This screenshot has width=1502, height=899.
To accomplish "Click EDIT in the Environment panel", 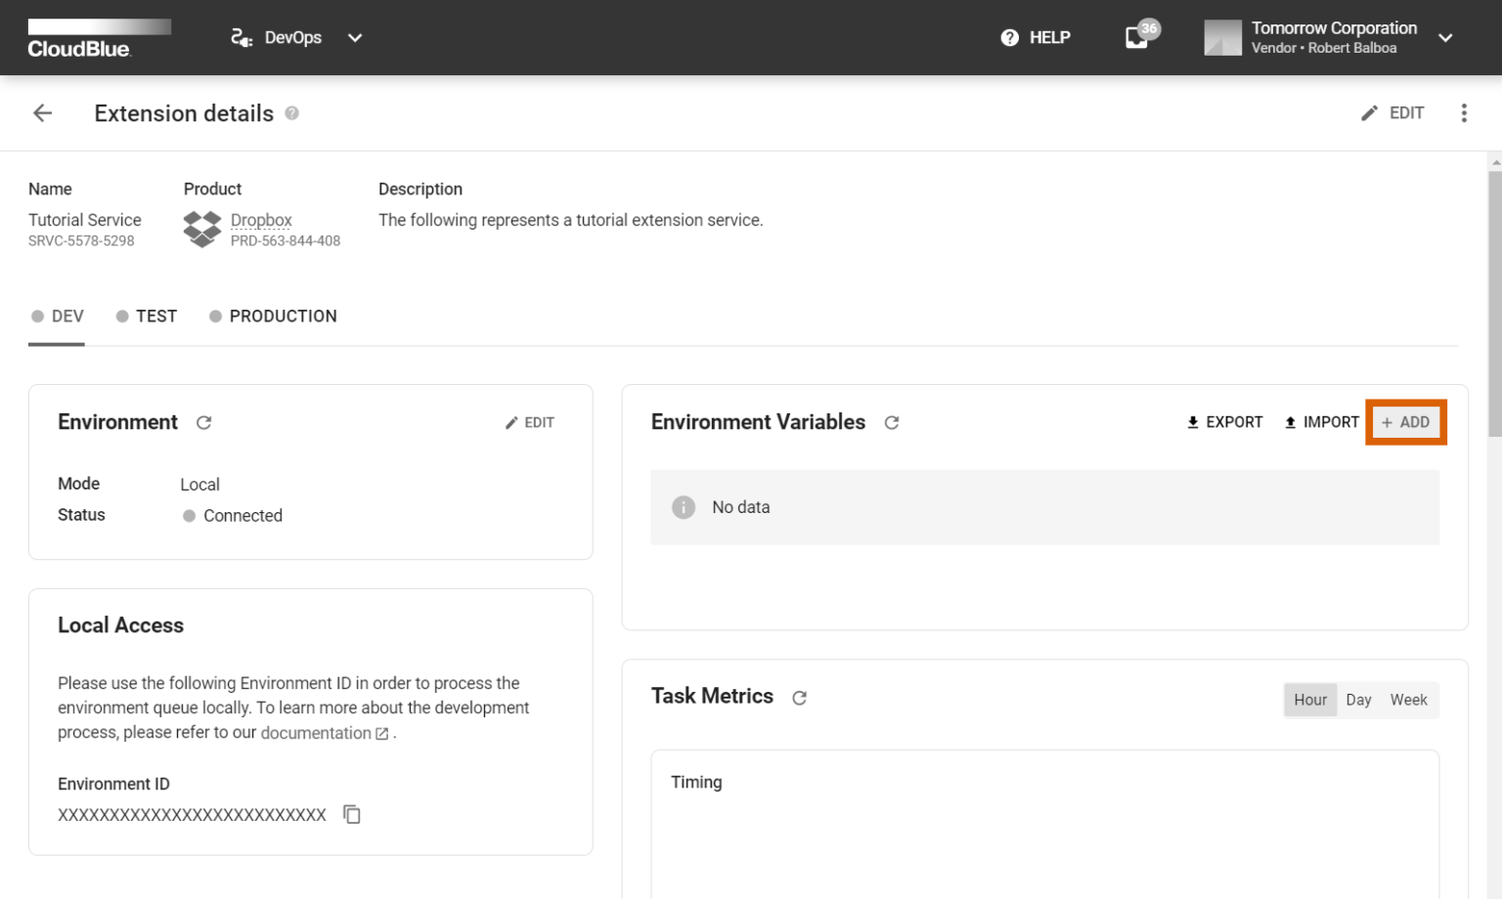I will pyautogui.click(x=530, y=423).
